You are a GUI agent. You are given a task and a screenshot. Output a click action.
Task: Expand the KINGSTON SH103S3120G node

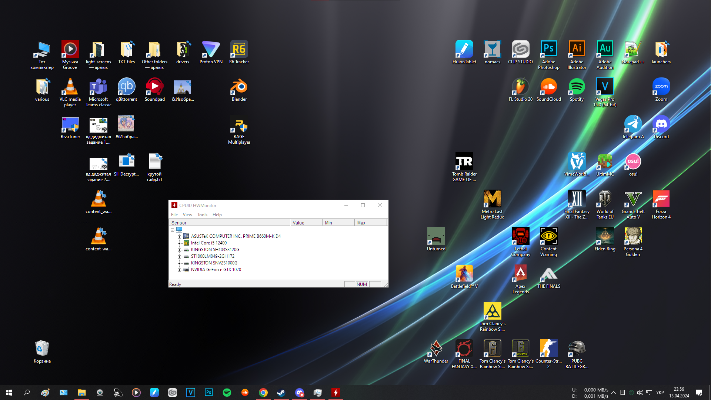click(x=179, y=250)
